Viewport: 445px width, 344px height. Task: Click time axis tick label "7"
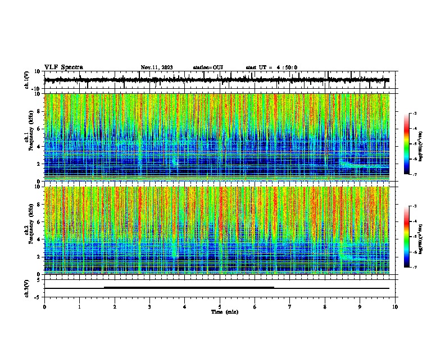[x=290, y=307]
